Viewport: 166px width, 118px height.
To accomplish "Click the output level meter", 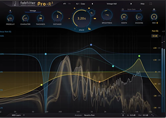I will [x=163, y=74].
